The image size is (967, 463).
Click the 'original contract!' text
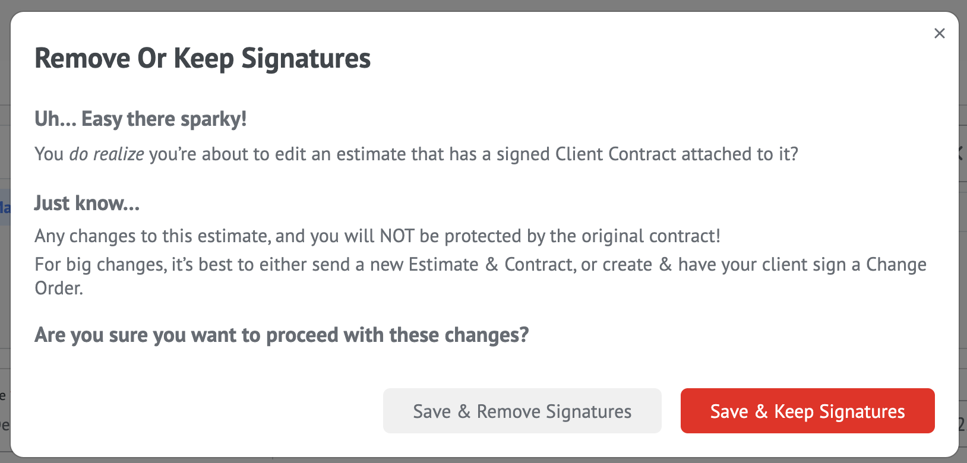click(650, 236)
